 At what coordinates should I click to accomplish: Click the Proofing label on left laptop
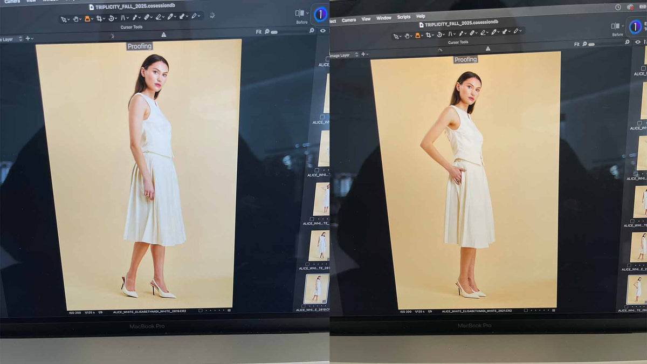click(x=140, y=46)
